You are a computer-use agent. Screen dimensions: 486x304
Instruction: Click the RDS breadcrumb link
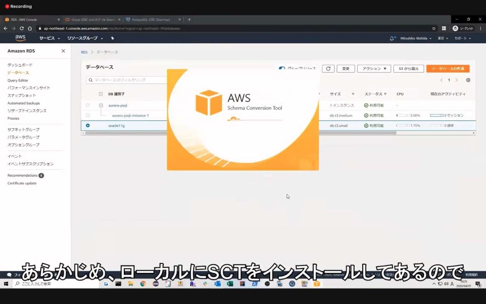[x=84, y=52]
